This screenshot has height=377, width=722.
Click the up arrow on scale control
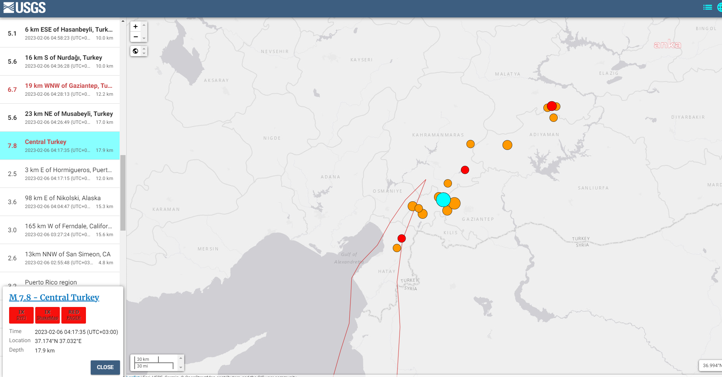coord(181,358)
